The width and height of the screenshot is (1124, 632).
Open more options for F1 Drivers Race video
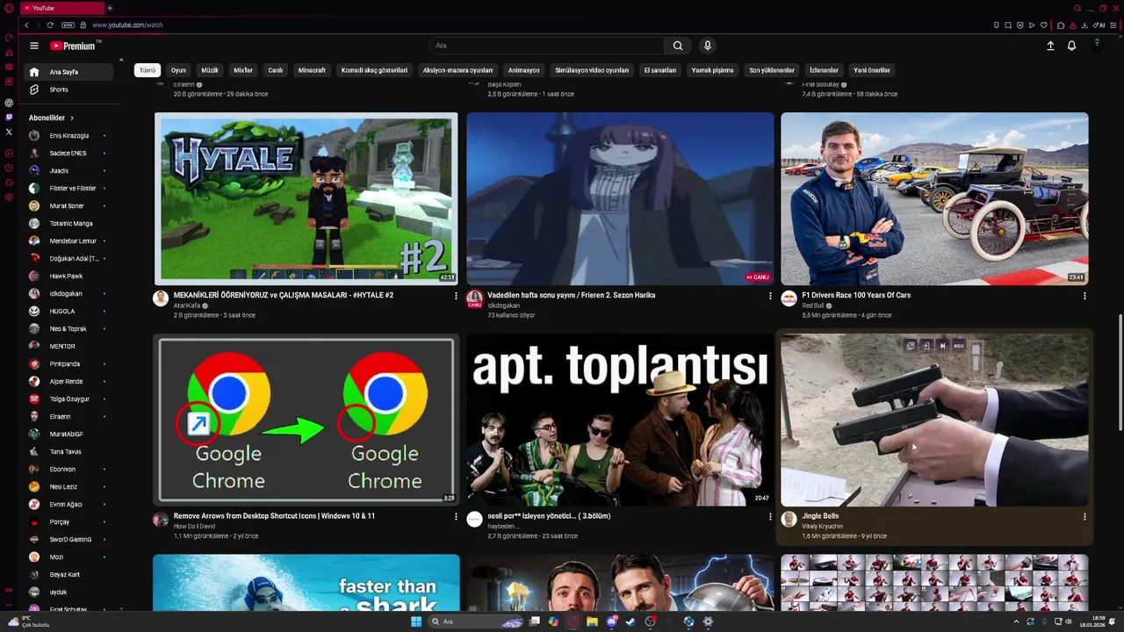pos(1084,296)
